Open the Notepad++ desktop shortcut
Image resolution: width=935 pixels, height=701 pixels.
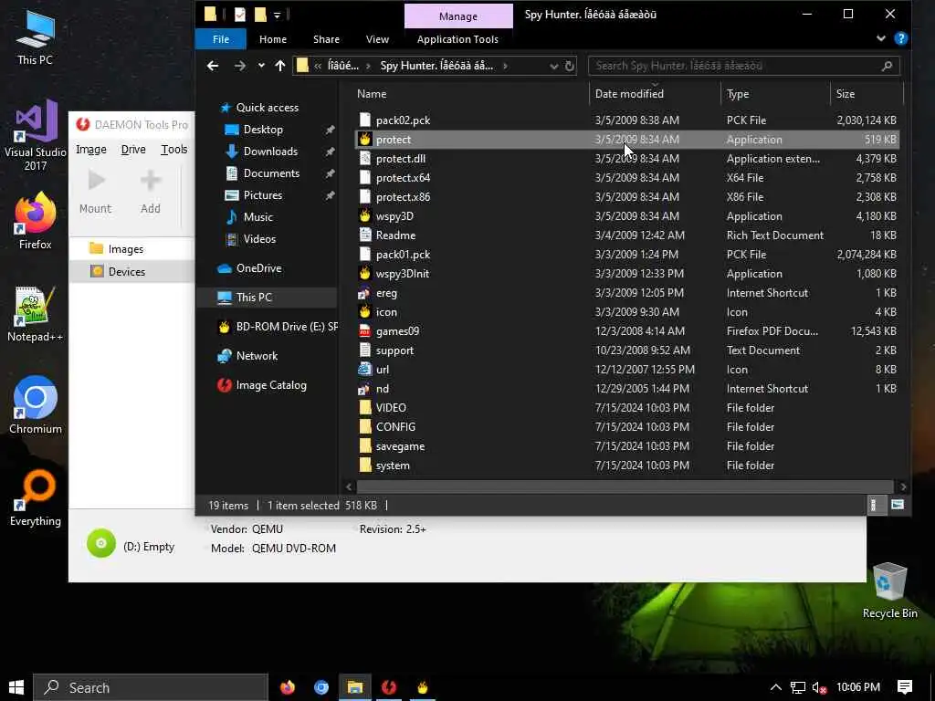[36, 314]
